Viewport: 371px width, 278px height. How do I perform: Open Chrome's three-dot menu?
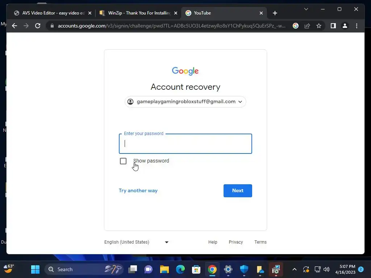click(x=357, y=26)
